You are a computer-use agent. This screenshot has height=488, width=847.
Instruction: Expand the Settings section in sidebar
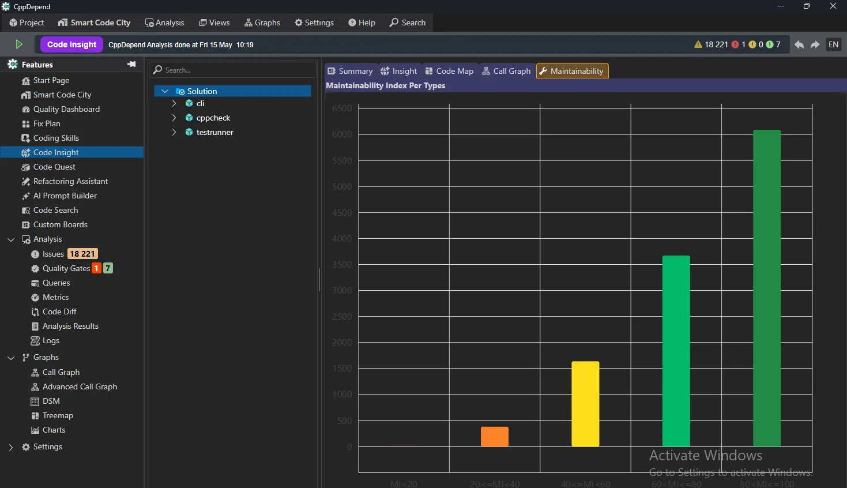pyautogui.click(x=11, y=447)
